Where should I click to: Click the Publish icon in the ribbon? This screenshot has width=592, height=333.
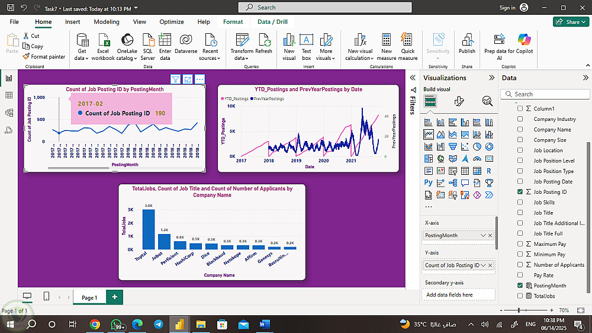coord(467,43)
